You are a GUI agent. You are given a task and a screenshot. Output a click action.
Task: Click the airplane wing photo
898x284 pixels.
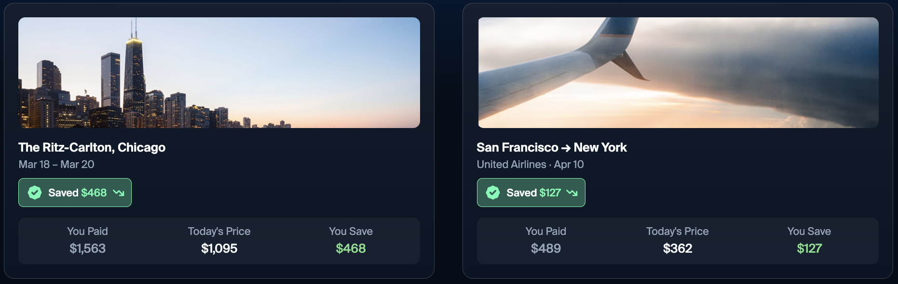pos(678,73)
